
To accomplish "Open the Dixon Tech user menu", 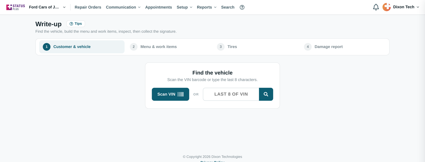I will [406, 7].
